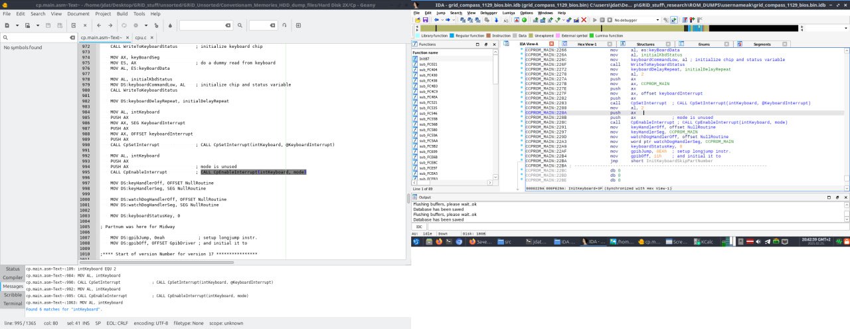Open the 'No debugger' dropdown
This screenshot has height=329, width=850.
[634, 20]
